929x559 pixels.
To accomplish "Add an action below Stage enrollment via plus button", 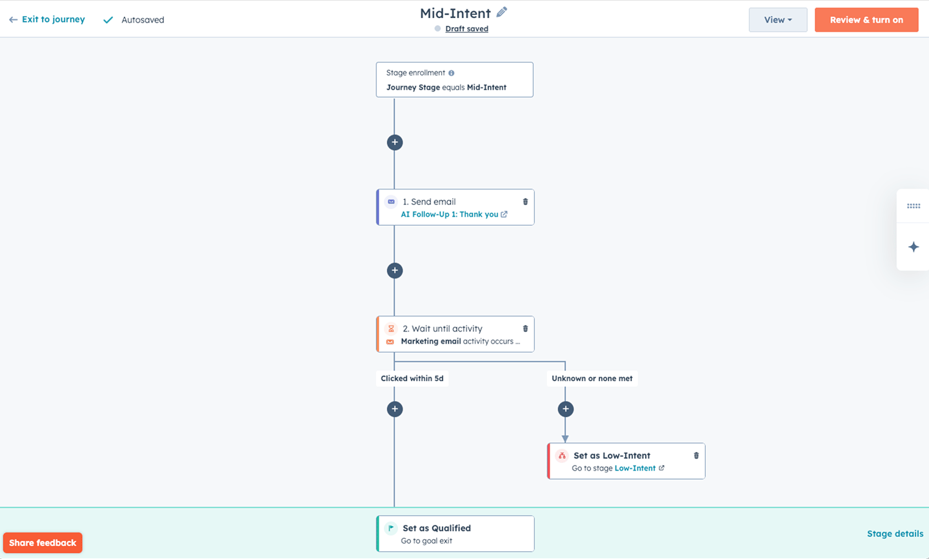I will coord(395,142).
